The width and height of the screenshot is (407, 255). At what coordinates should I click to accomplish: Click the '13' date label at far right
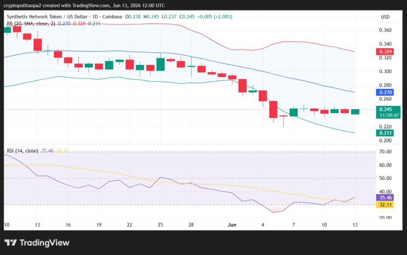(x=355, y=225)
